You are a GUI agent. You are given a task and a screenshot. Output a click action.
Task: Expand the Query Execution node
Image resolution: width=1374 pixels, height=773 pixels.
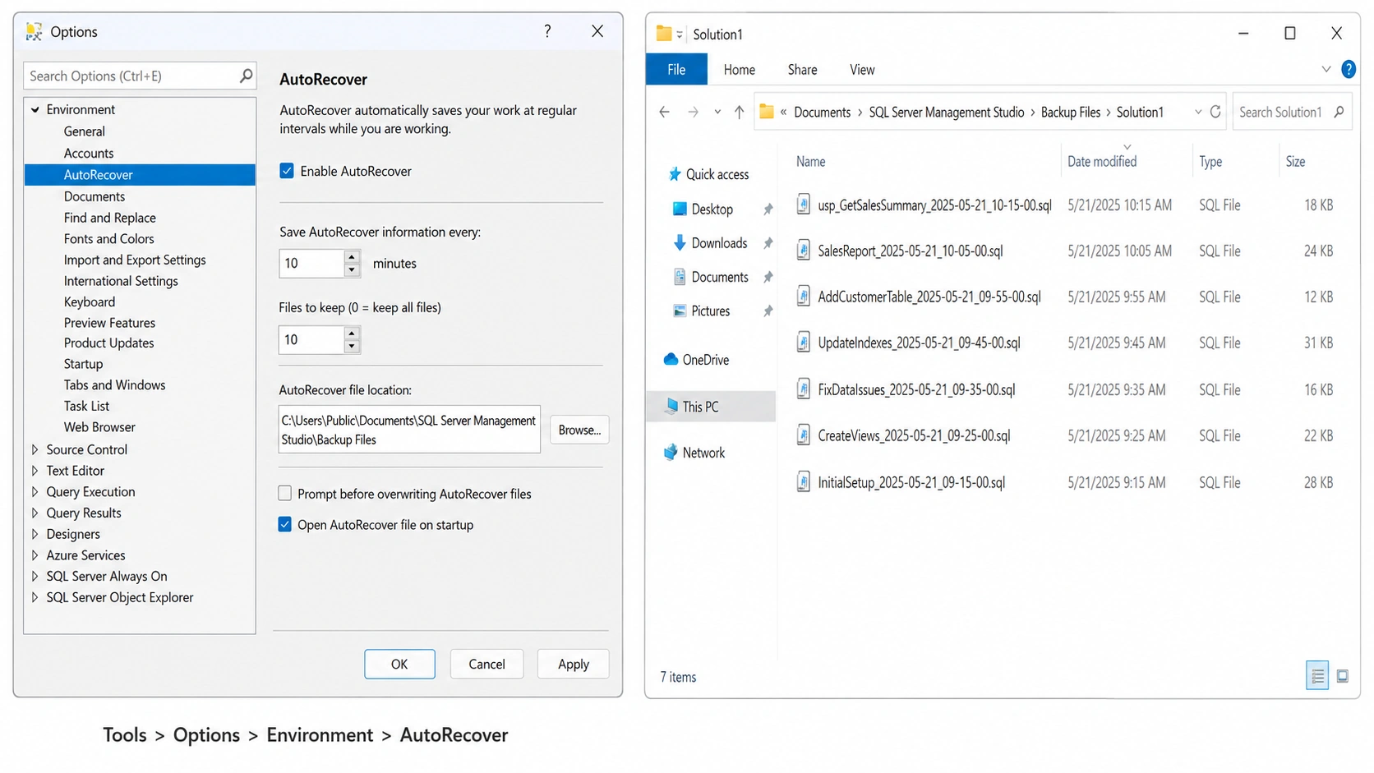35,492
